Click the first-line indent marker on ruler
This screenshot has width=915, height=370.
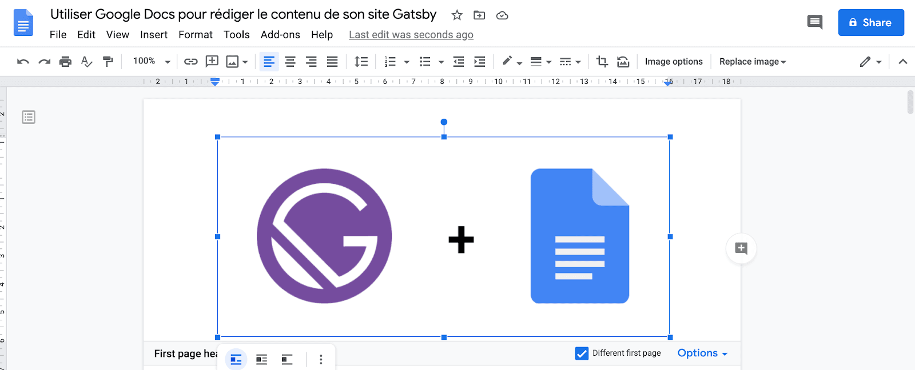[215, 79]
